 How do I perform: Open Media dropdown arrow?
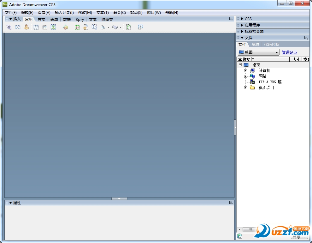(71, 27)
